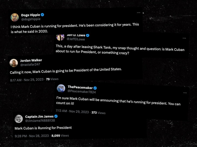Open Jordan Walker's profile picture

pos(14,63)
